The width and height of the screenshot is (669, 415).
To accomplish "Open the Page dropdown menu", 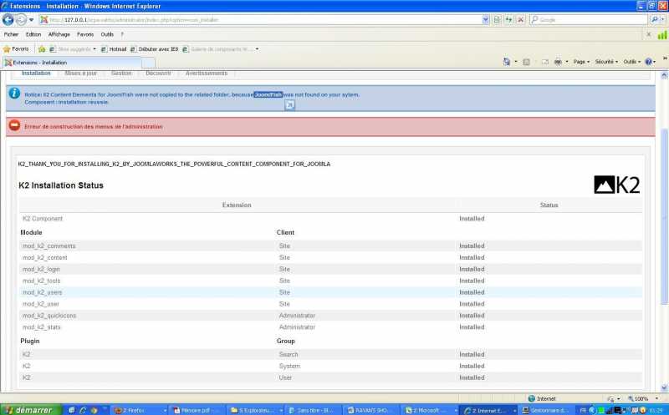I will point(581,62).
